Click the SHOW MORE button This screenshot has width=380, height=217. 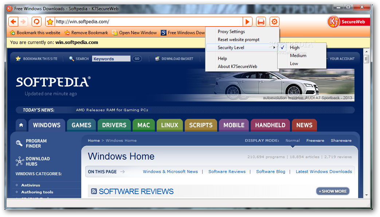pyautogui.click(x=333, y=191)
